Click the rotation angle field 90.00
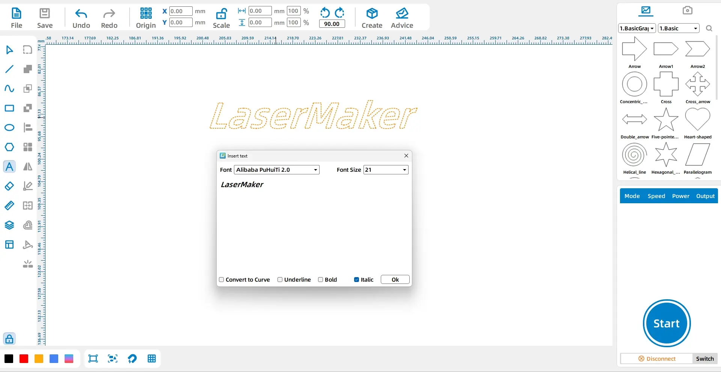This screenshot has height=372, width=721. tap(332, 24)
